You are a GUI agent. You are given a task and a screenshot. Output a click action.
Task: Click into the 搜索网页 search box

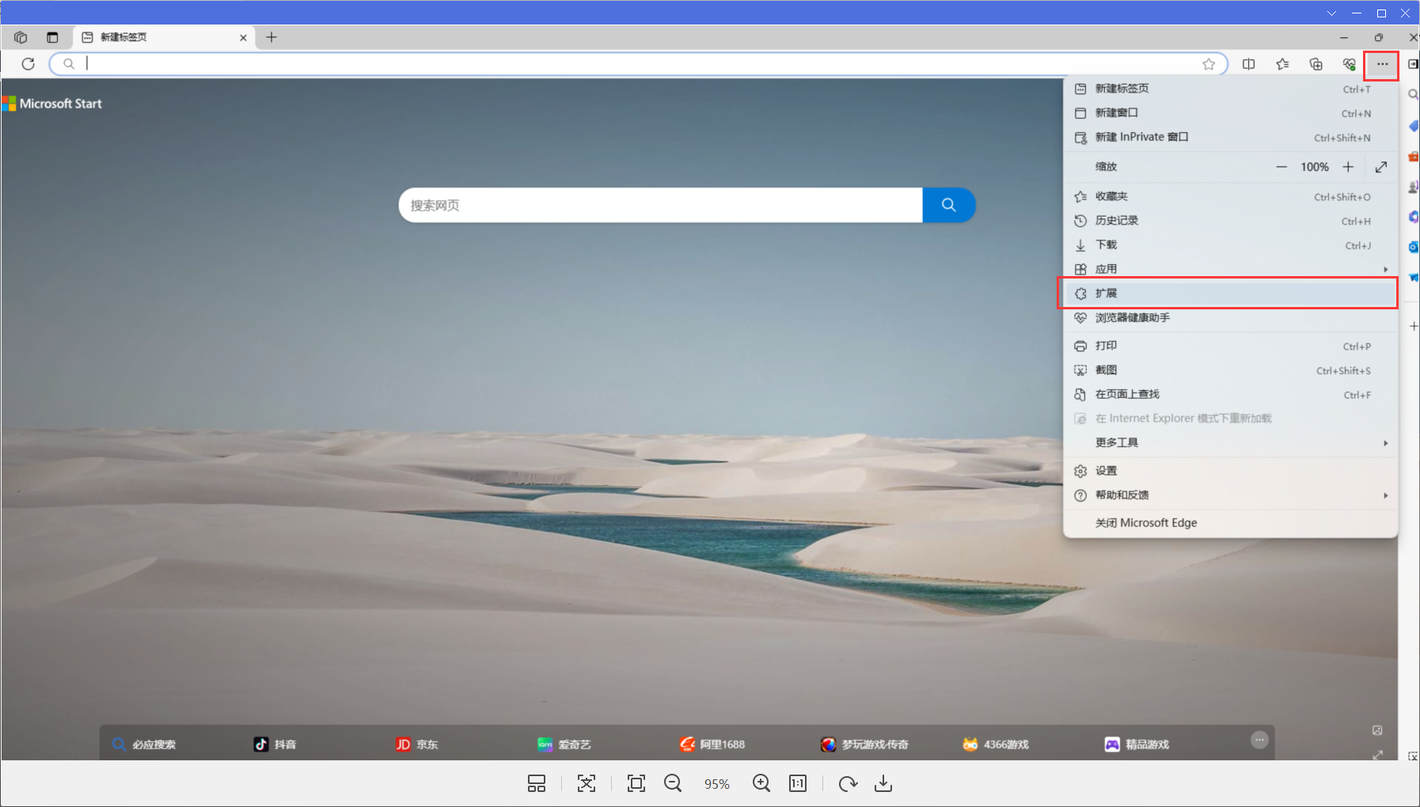click(x=660, y=205)
